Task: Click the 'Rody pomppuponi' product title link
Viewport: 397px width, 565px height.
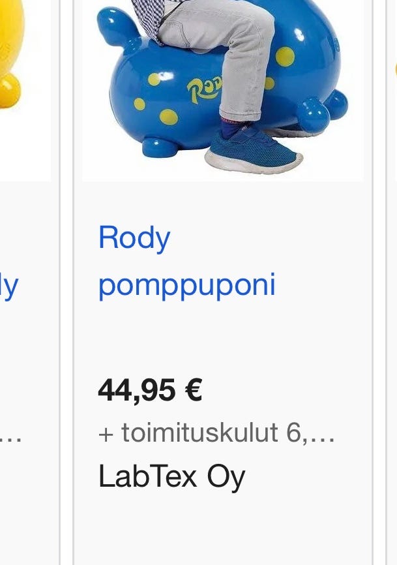Action: pos(187,262)
